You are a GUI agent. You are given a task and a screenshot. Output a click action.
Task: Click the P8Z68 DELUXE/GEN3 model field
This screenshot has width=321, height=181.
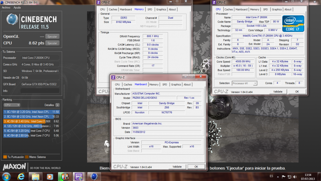[154, 98]
